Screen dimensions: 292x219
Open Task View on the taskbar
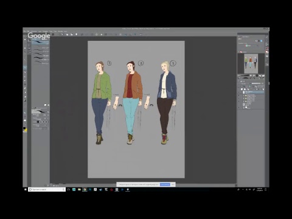click(69, 189)
